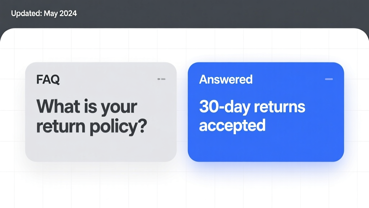
Task: Click the empty space between the two cards
Action: 182,112
